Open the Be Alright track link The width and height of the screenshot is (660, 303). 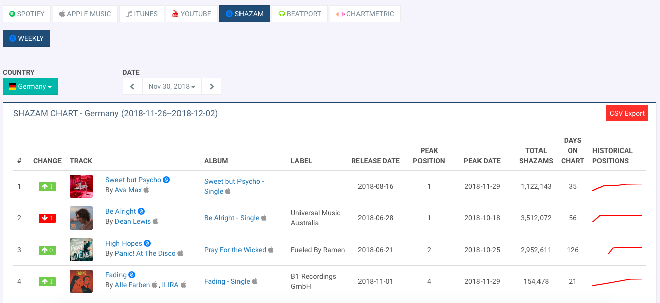tap(121, 211)
